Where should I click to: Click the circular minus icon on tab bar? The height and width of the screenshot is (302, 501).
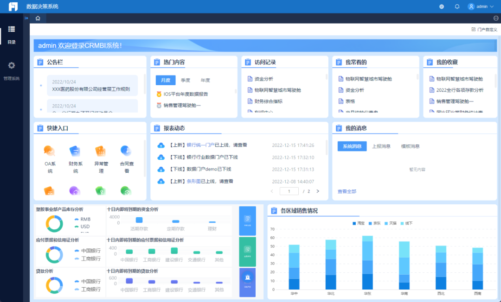click(x=496, y=18)
